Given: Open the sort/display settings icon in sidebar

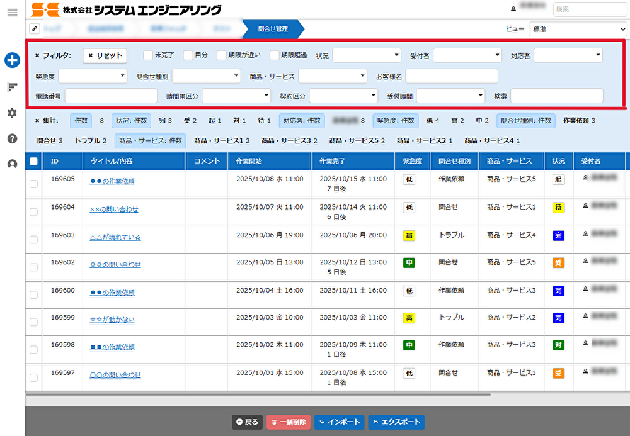Looking at the screenshot, I should tap(12, 87).
